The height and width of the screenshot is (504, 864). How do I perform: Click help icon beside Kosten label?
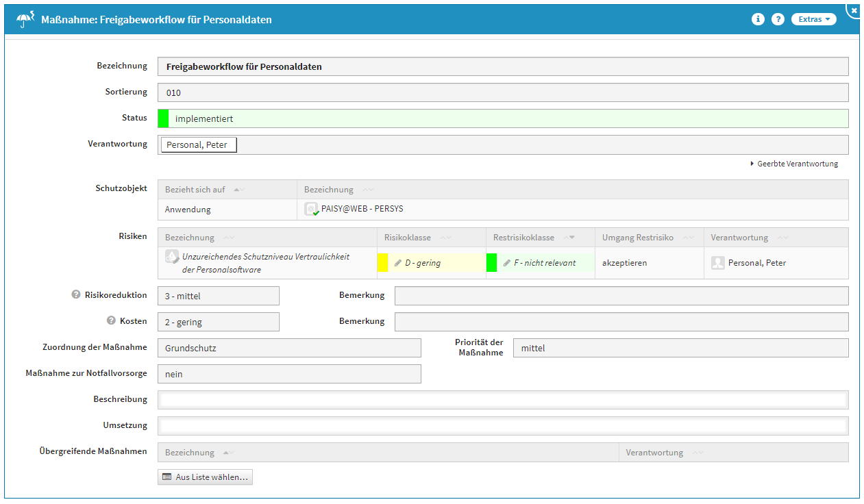pos(111,321)
